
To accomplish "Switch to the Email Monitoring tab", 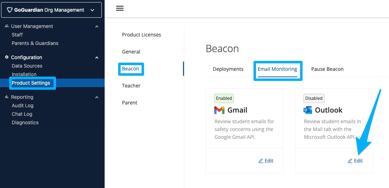I will [x=277, y=69].
